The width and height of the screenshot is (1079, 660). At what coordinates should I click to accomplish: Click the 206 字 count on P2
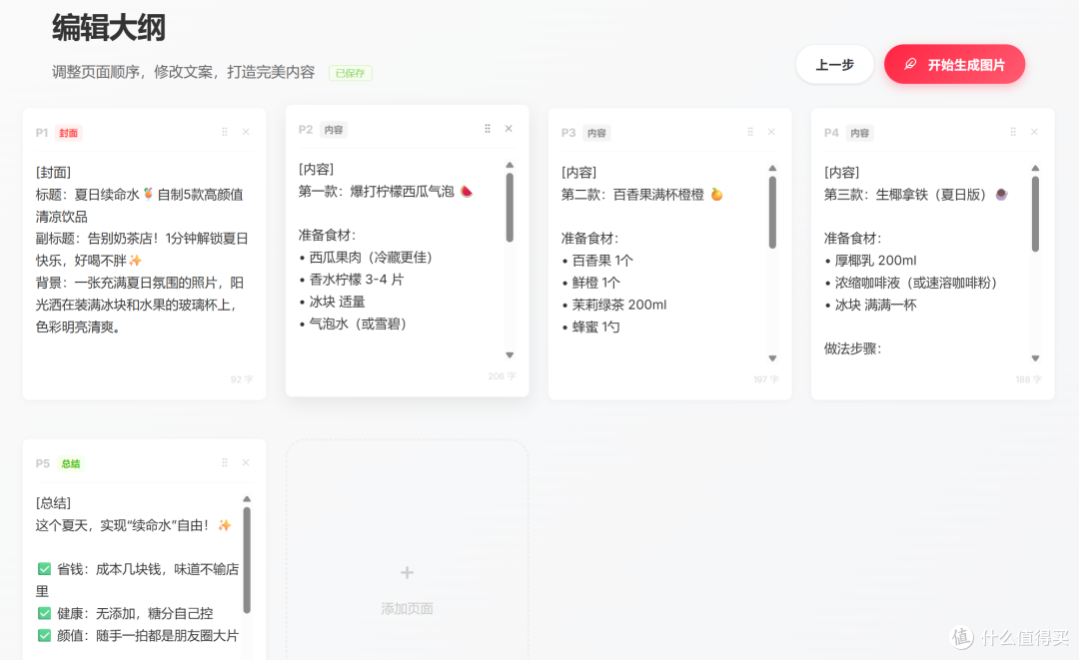[502, 376]
